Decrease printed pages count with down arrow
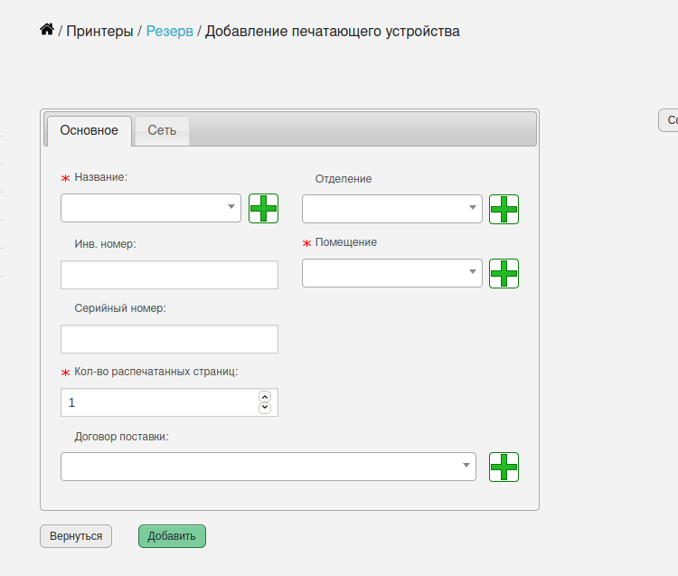 265,408
